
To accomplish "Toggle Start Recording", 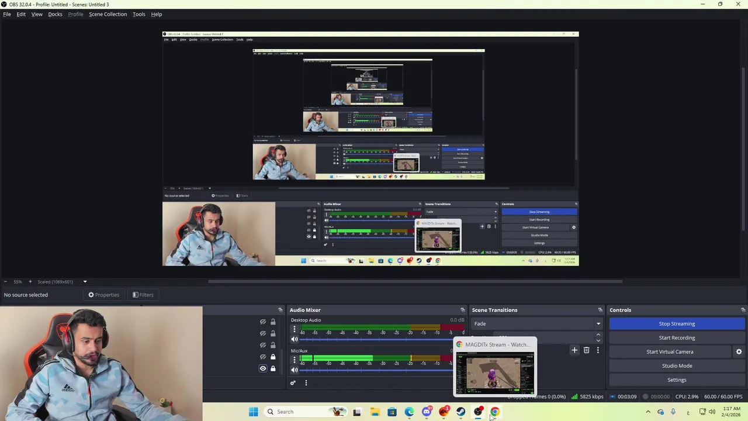I will coord(677,337).
